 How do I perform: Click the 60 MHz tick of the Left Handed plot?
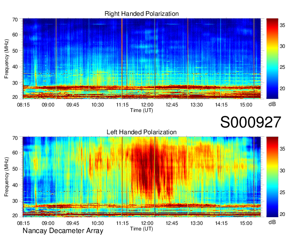(x=15, y=153)
